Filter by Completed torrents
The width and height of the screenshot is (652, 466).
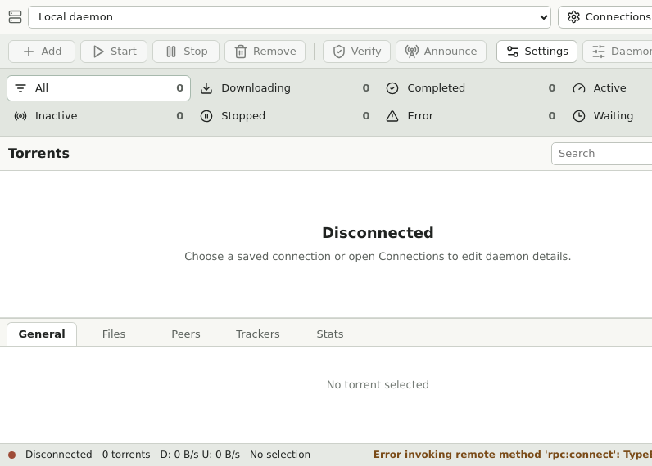pos(471,88)
